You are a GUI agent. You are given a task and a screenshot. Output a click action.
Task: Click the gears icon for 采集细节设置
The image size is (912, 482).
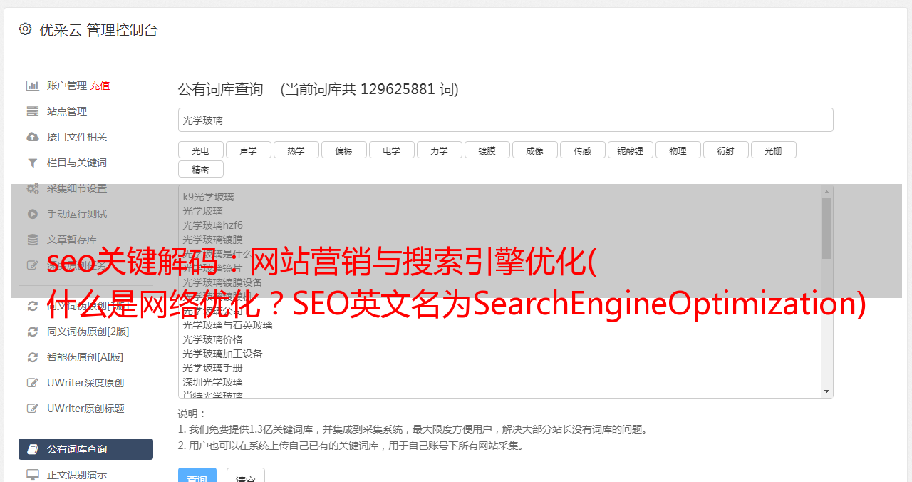[33, 188]
